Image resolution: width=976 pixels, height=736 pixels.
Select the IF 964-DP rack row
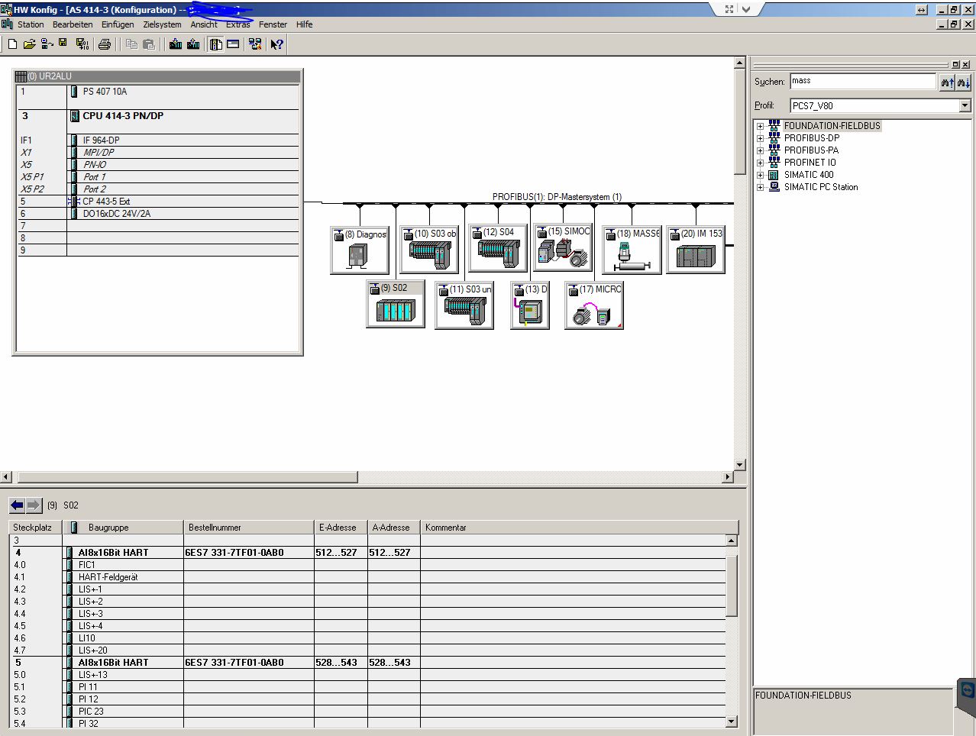coord(158,140)
